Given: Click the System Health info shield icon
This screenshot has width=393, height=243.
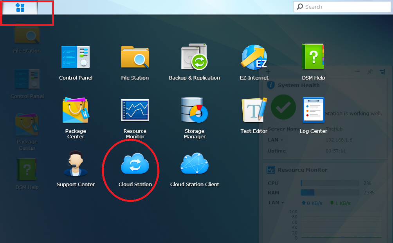Looking at the screenshot, I should click(x=271, y=85).
